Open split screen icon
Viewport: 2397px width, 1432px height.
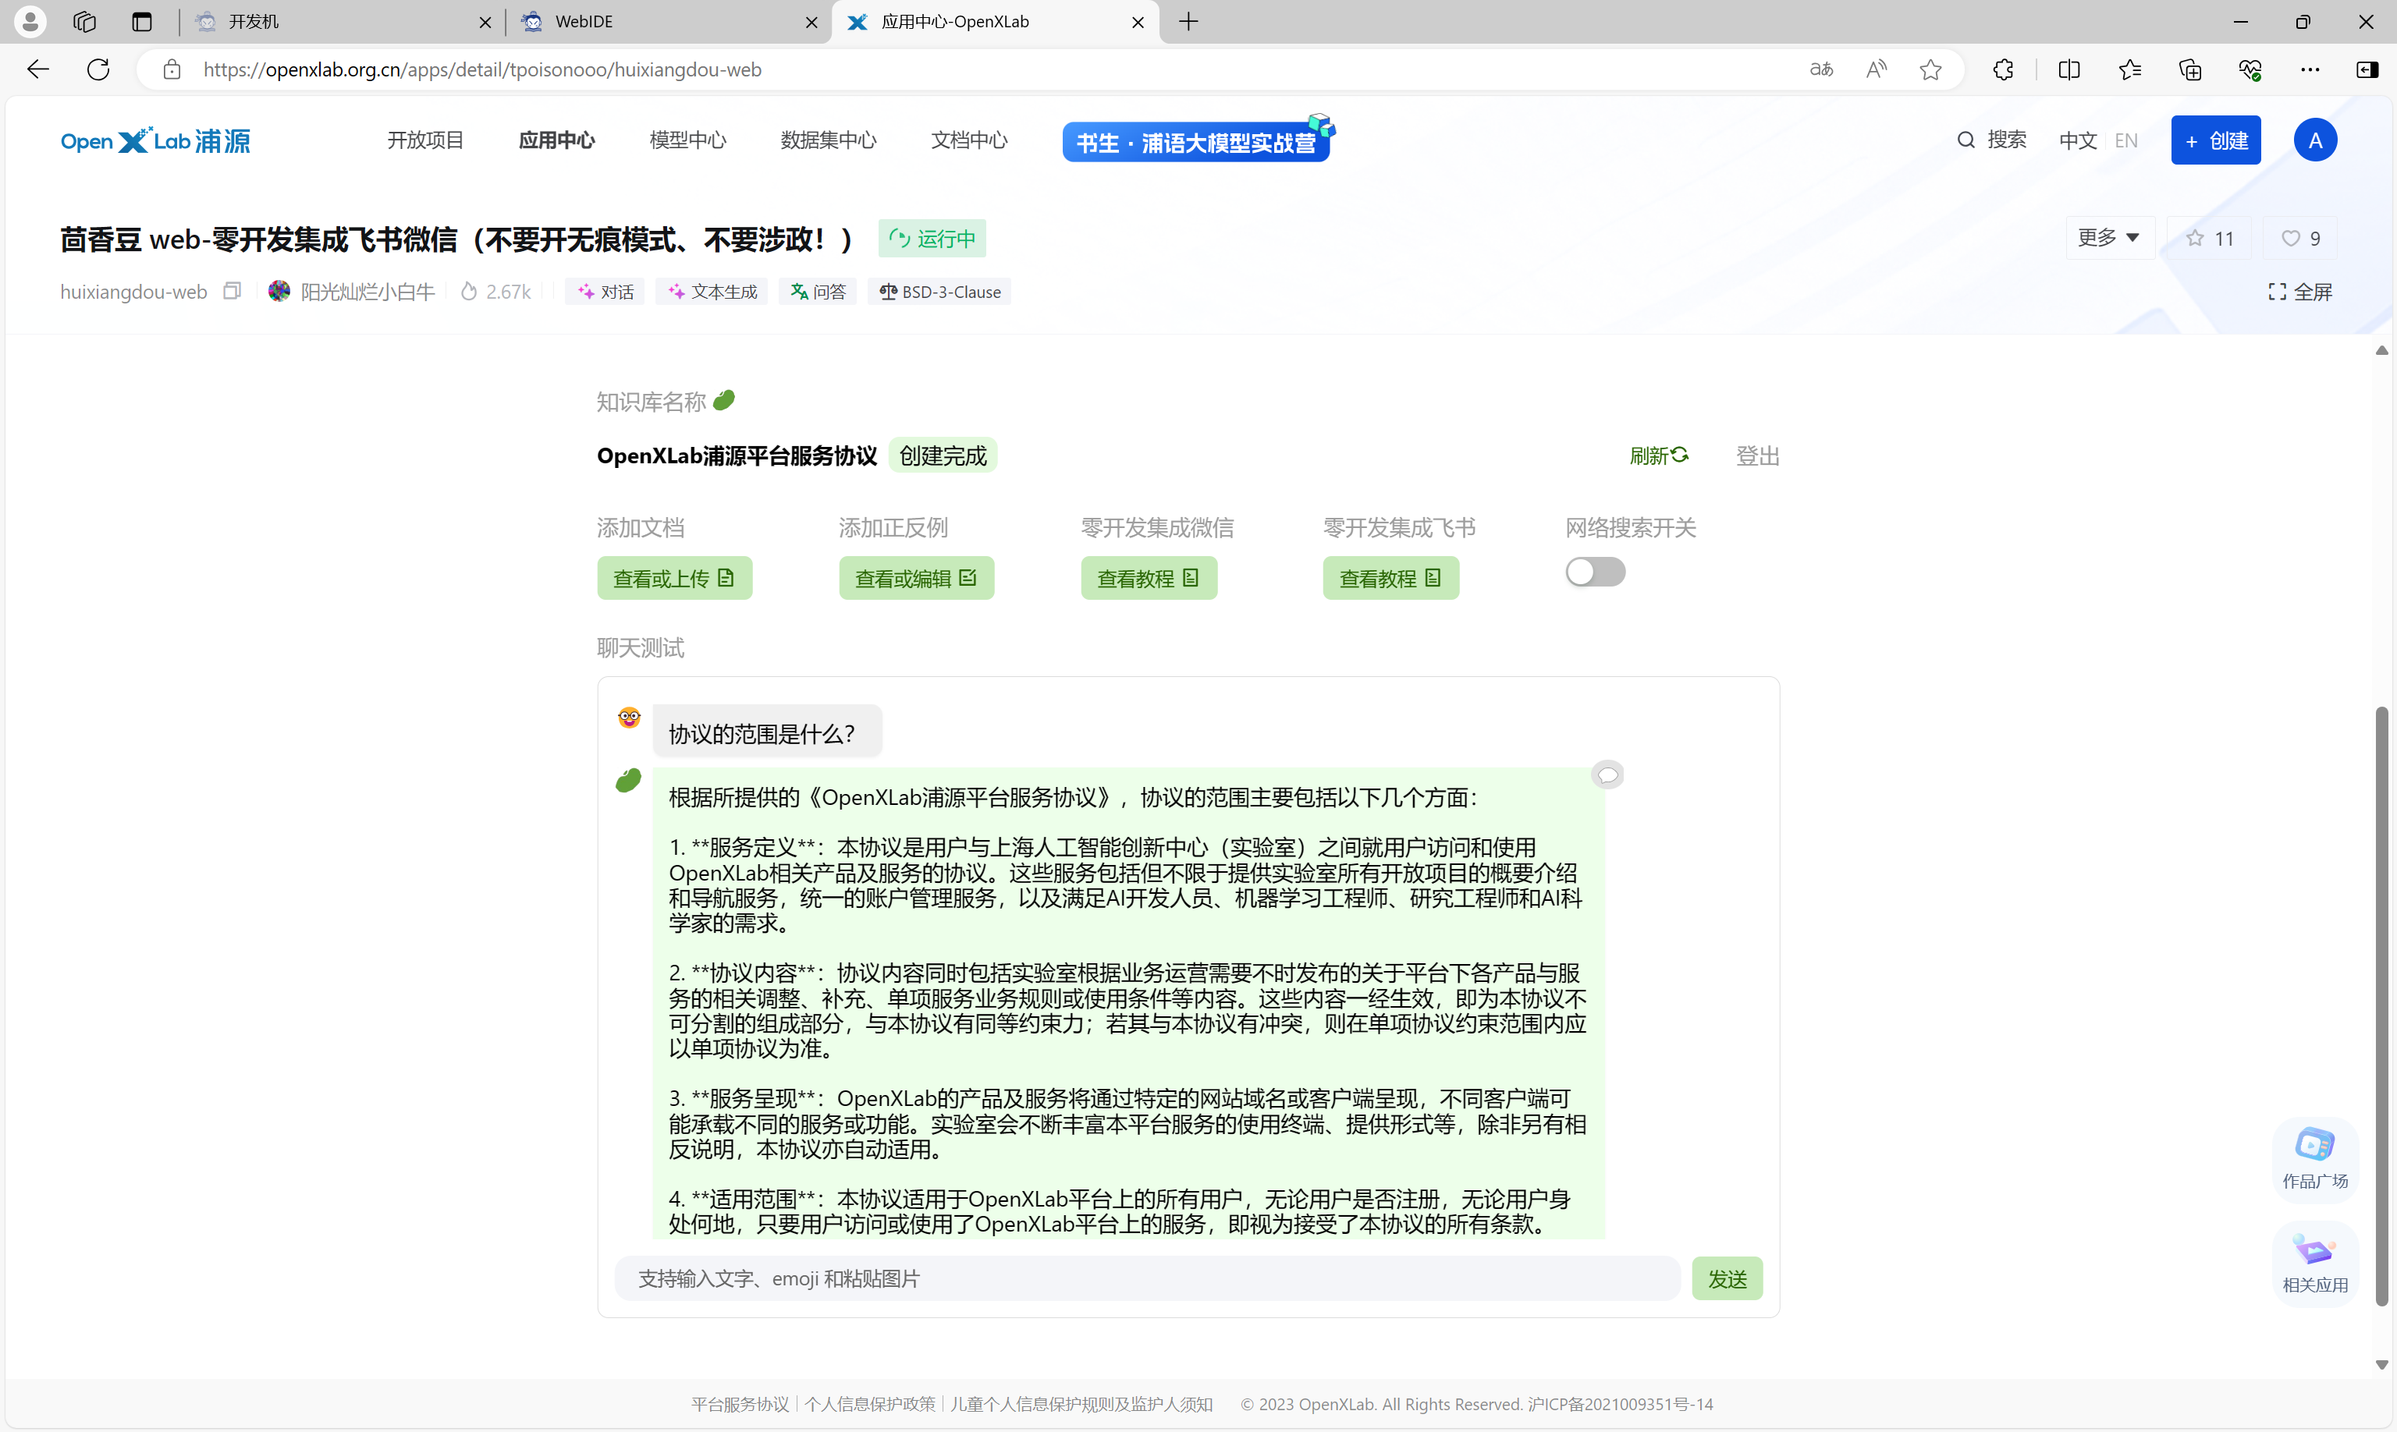pos(2069,69)
